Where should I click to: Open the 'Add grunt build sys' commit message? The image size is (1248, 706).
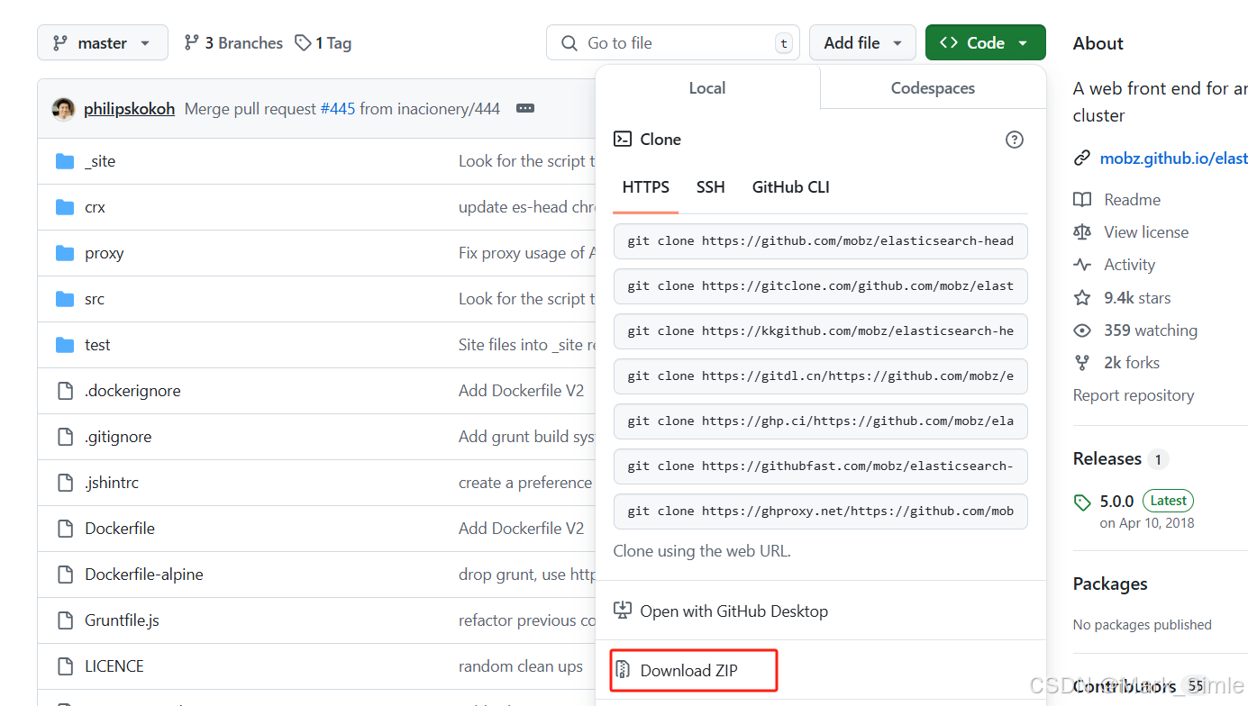point(527,437)
